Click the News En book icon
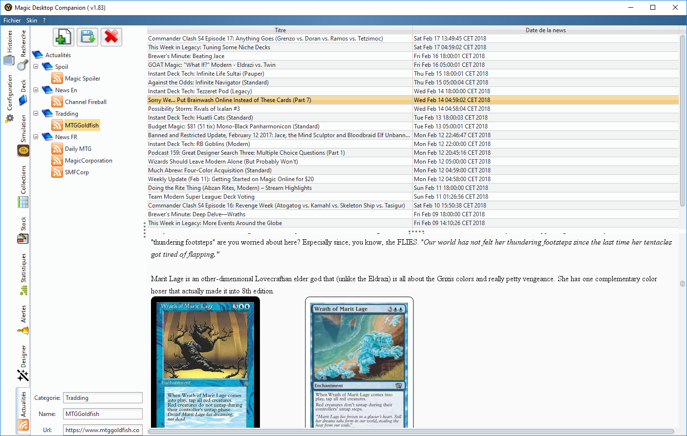The image size is (687, 436). pos(47,90)
